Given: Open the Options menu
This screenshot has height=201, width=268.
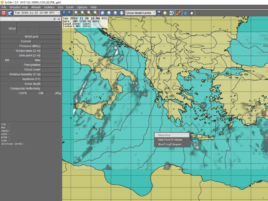Looking at the screenshot, I should tap(82, 7).
